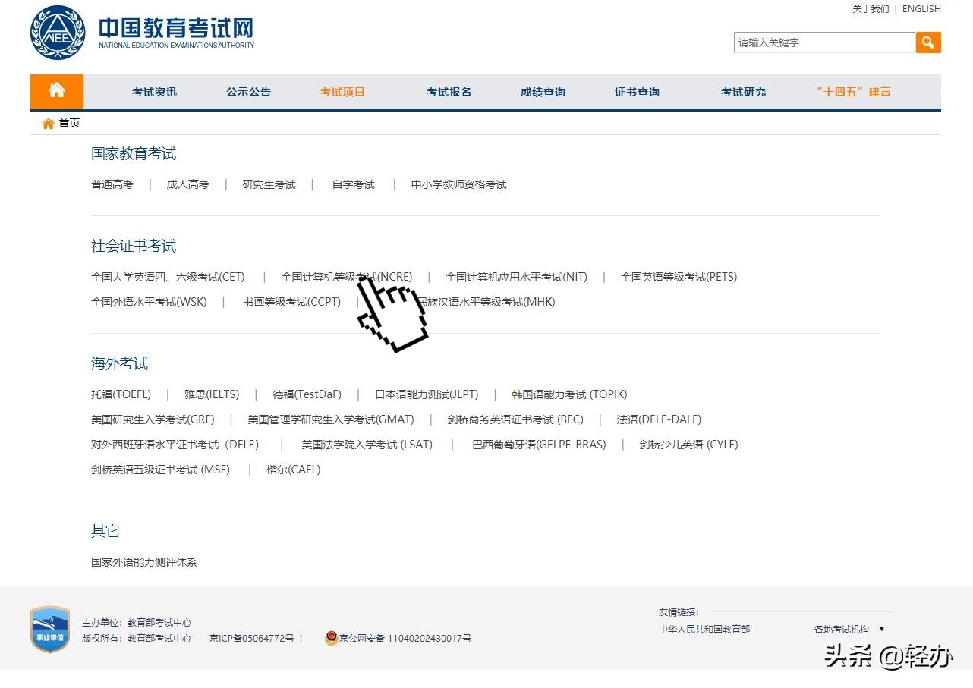This screenshot has width=973, height=688.
Task: Click the 事业单位 shield badge in footer
Action: pyautogui.click(x=50, y=629)
